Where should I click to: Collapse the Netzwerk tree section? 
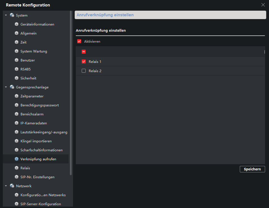pyautogui.click(x=6, y=186)
